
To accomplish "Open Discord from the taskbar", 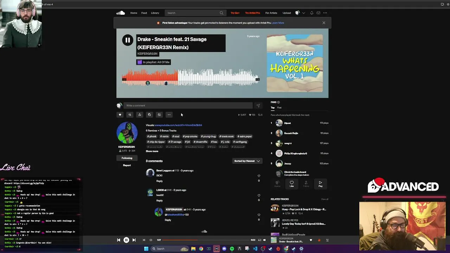I will point(224,249).
